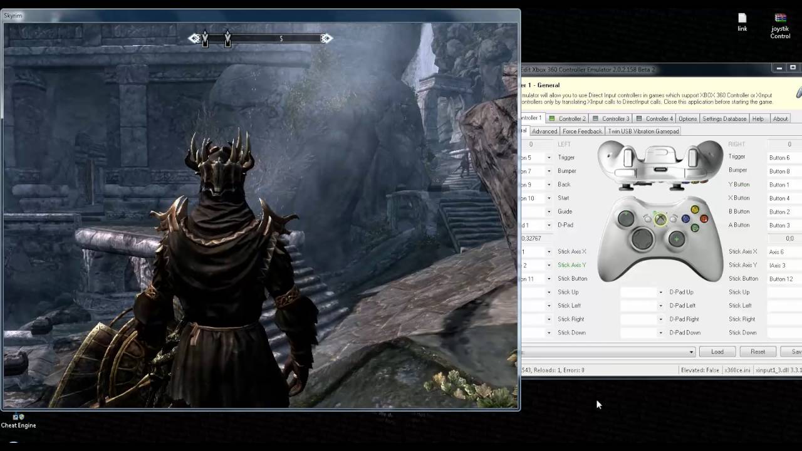Click the red B button on controller image
The image size is (802, 451).
tap(704, 219)
